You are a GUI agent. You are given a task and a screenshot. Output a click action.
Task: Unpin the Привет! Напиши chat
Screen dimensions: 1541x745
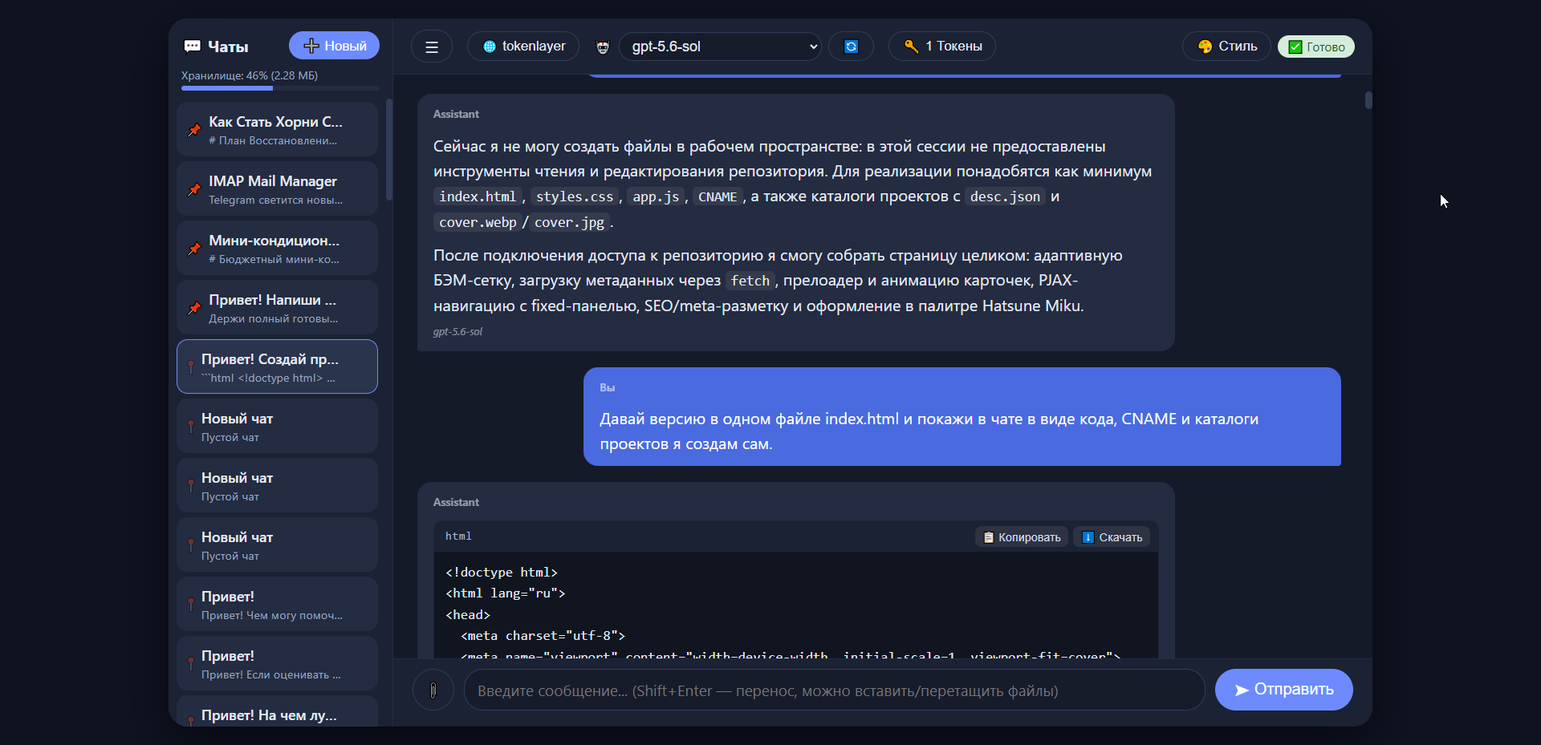coord(194,308)
